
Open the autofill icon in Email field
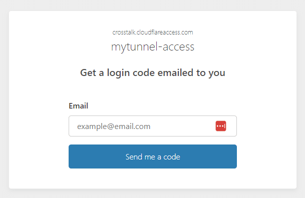(221, 126)
